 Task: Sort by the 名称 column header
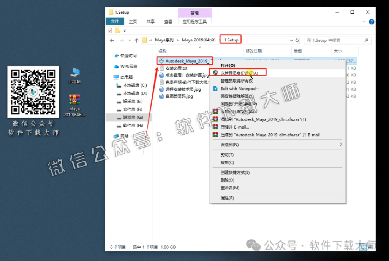pyautogui.click(x=163, y=51)
